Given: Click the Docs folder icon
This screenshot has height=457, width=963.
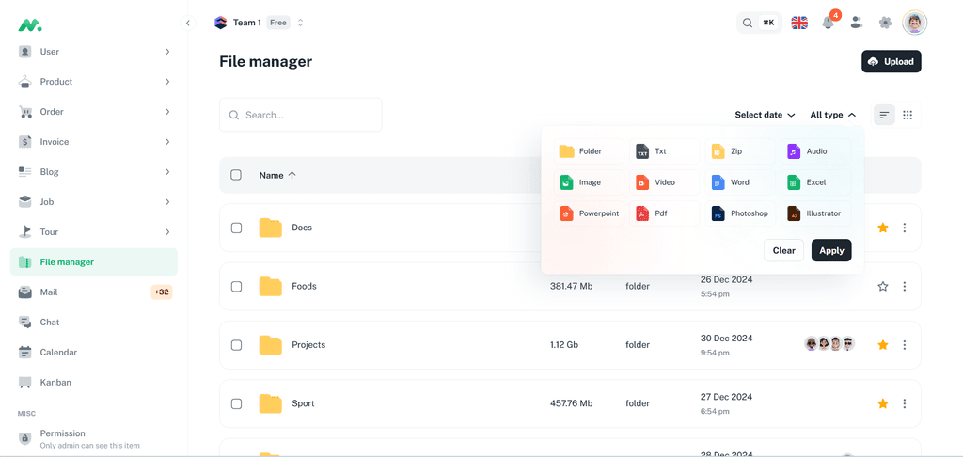Looking at the screenshot, I should coord(270,228).
